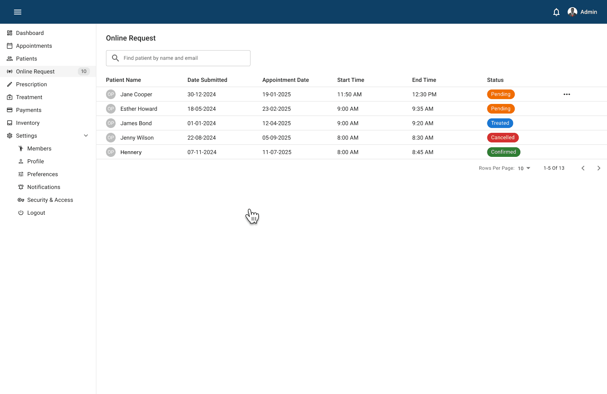Screen dimensions: 607x394
Task: Click the Pending status badge for Esther Howard
Action: click(501, 108)
